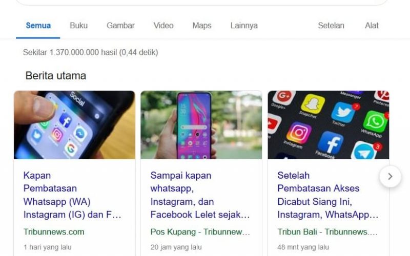Open headline Kapan Pembatasan Whatsapp (WA)
Screen dimensions: 410x256
tap(72, 195)
